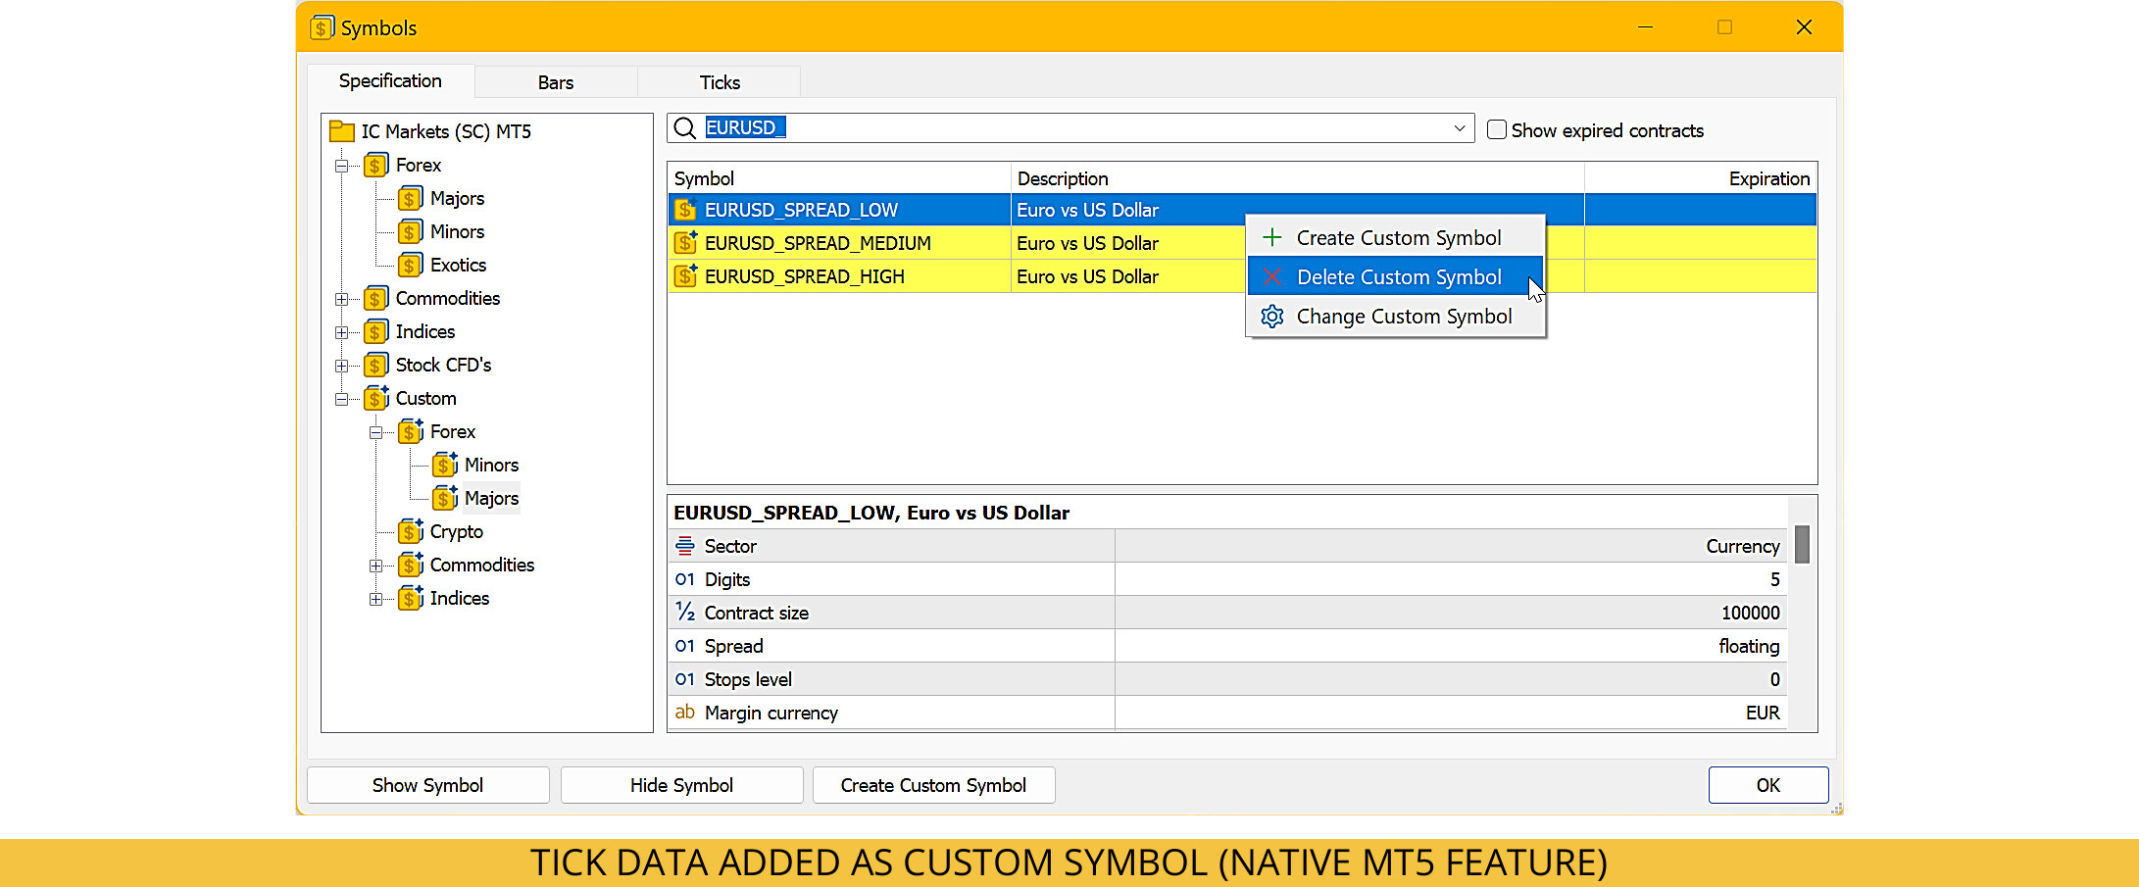Click the Crypto custom group icon
This screenshot has width=2139, height=887.
411,531
